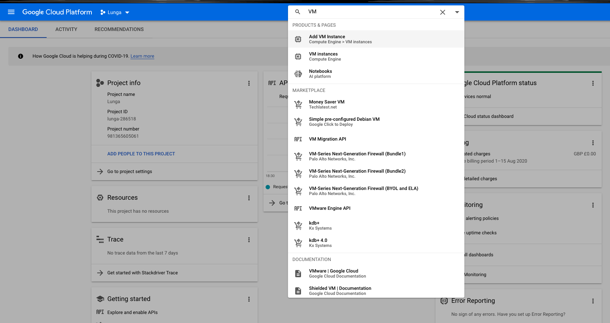Open the hamburger navigation menu

(11, 12)
